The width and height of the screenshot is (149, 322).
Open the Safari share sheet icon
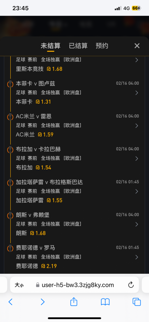coord(74,301)
